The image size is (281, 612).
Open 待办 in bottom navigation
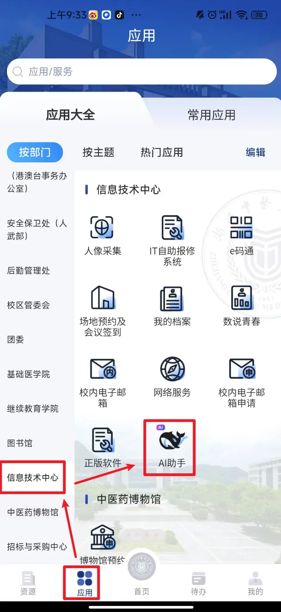[x=198, y=584]
